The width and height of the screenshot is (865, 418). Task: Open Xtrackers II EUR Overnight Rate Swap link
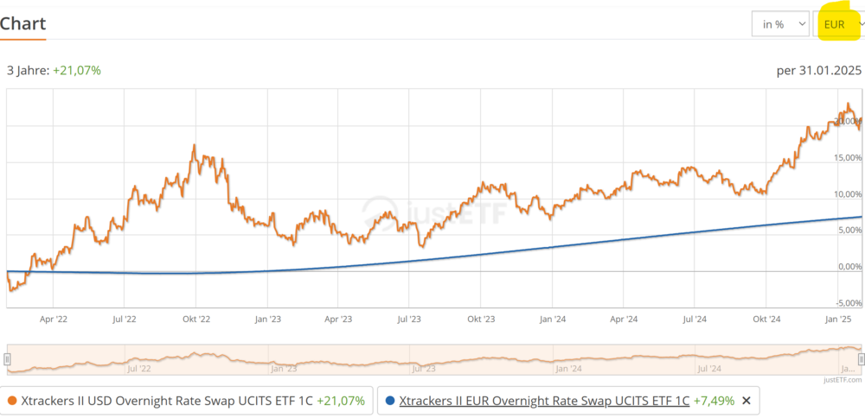[544, 401]
